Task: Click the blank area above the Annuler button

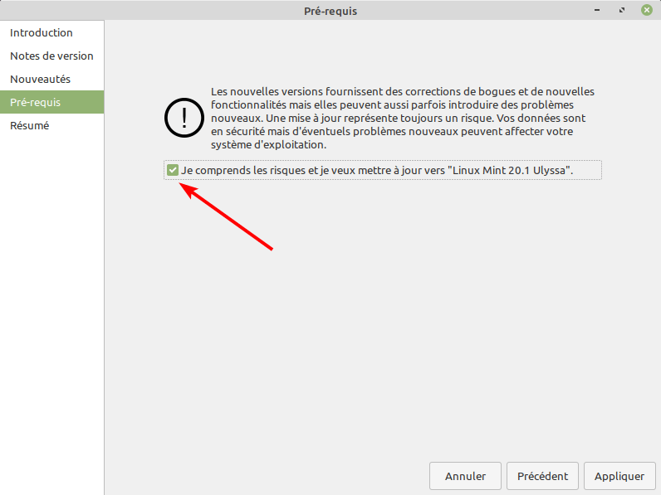Action: coord(465,415)
